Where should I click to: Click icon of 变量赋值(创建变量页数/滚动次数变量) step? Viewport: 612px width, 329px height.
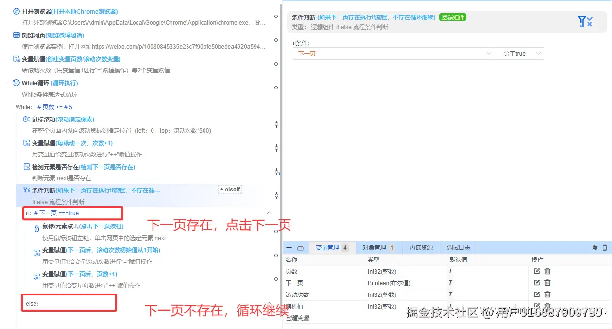click(17, 59)
